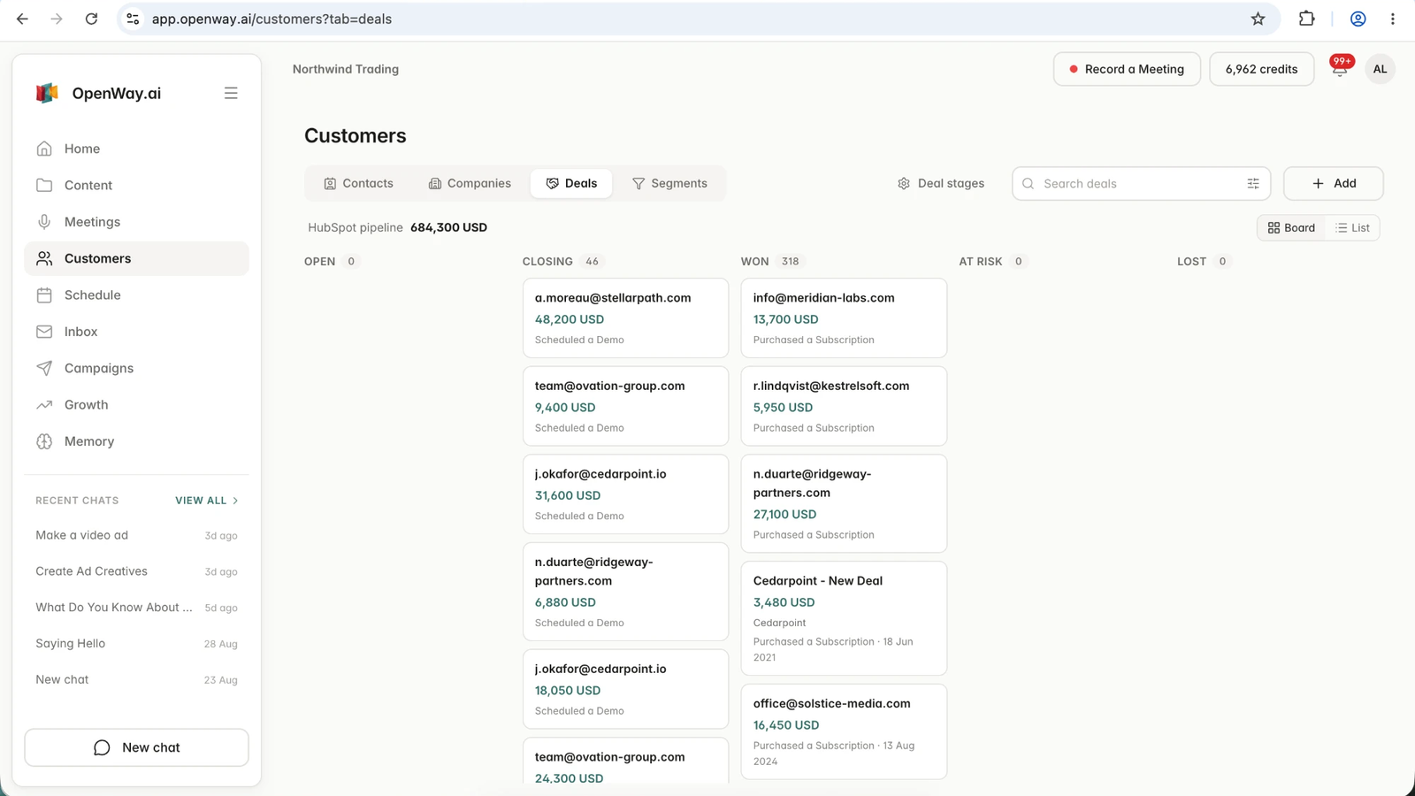The image size is (1415, 796).
Task: Open search filter options icon
Action: (x=1253, y=183)
